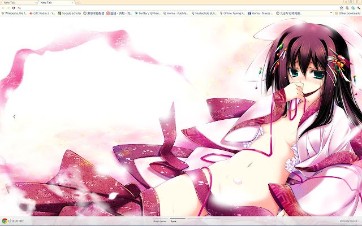Reload the page with the refresh icon
The height and width of the screenshot is (226, 362).
tap(14, 8)
